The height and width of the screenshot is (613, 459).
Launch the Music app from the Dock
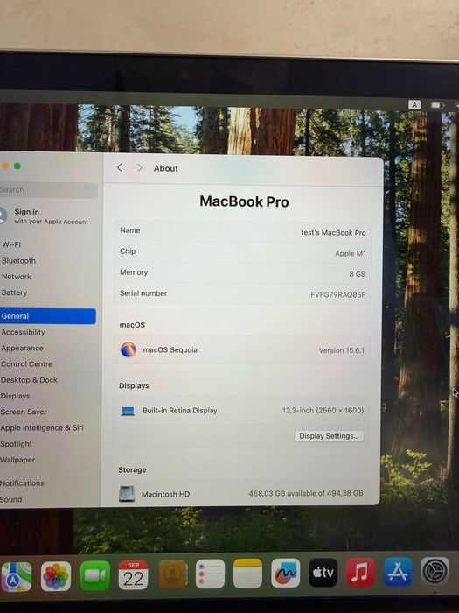360,573
